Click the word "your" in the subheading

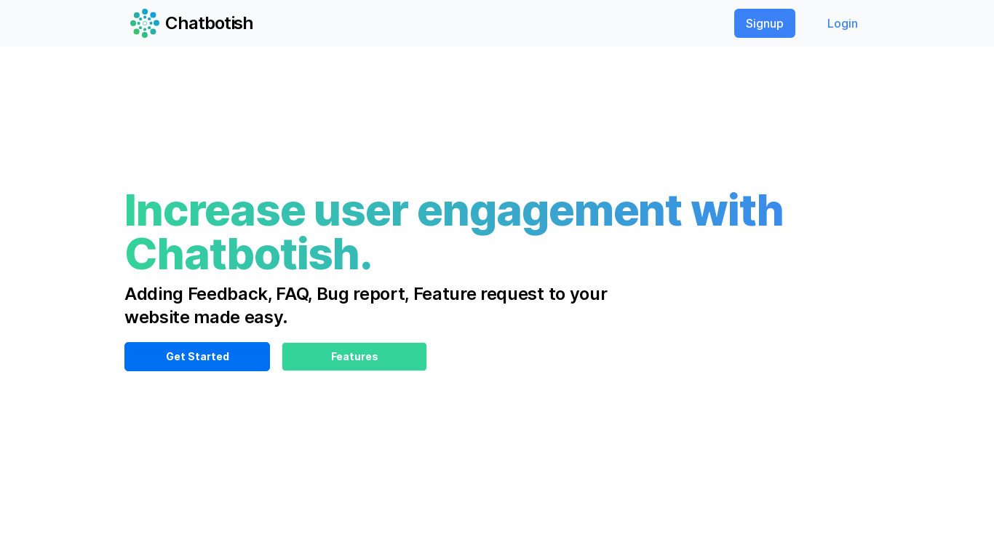coord(589,294)
